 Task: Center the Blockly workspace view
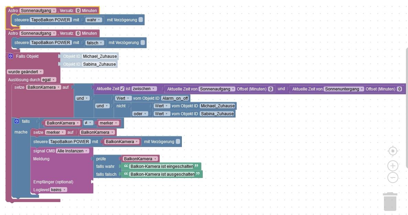[393, 151]
